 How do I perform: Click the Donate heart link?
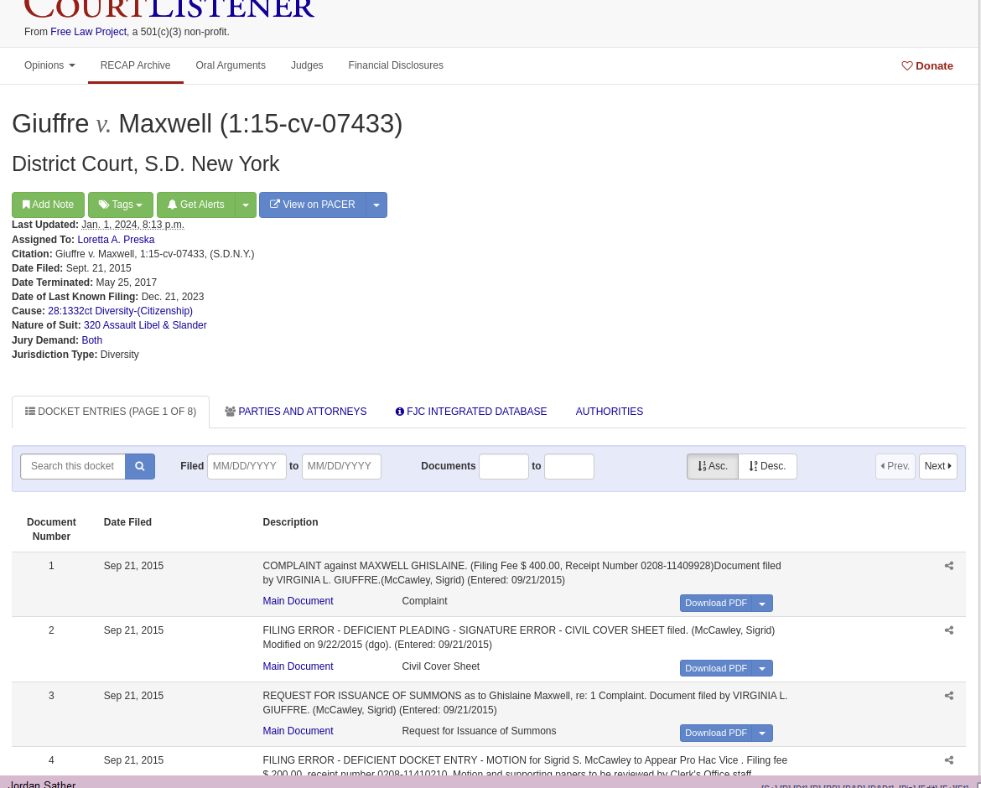pos(927,65)
